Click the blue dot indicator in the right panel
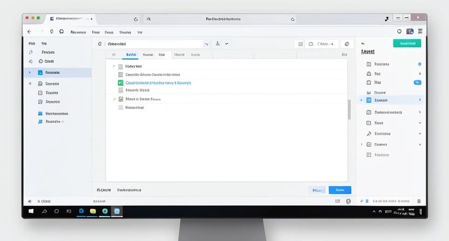 [x=419, y=64]
